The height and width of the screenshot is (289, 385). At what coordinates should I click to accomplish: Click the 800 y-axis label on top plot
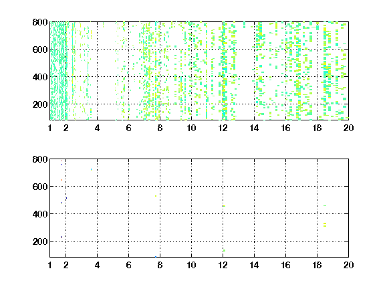40,22
